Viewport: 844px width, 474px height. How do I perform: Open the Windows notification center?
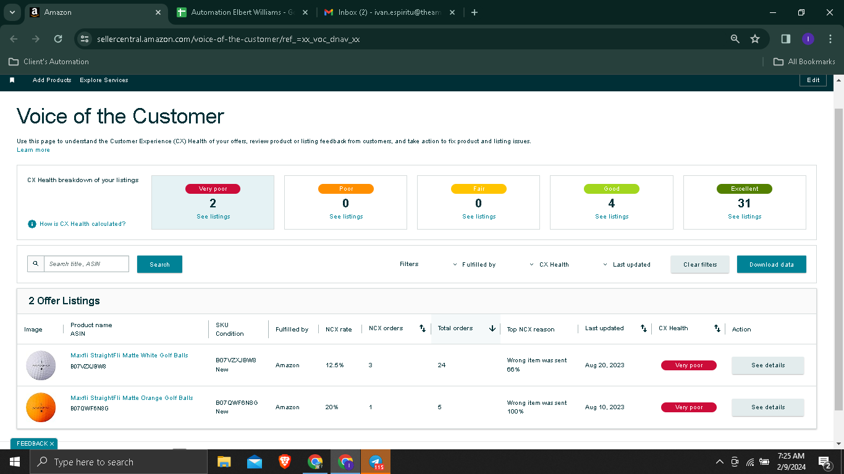(824, 462)
